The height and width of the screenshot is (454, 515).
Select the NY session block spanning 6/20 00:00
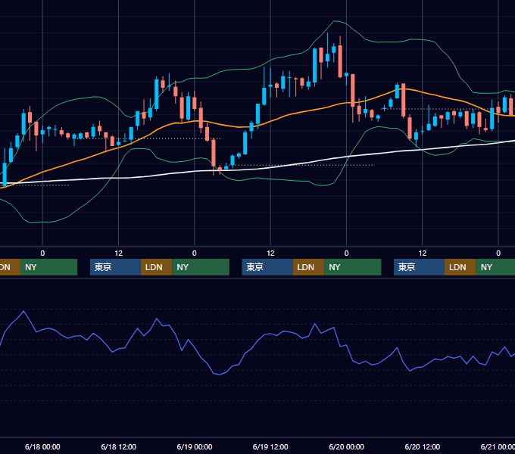(353, 267)
